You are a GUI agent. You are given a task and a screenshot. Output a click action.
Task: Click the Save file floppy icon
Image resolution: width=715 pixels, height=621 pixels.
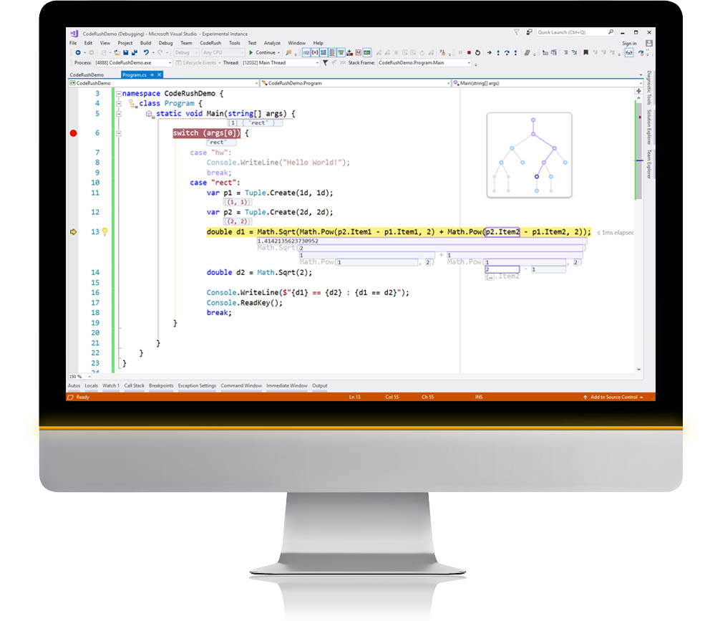[126, 53]
